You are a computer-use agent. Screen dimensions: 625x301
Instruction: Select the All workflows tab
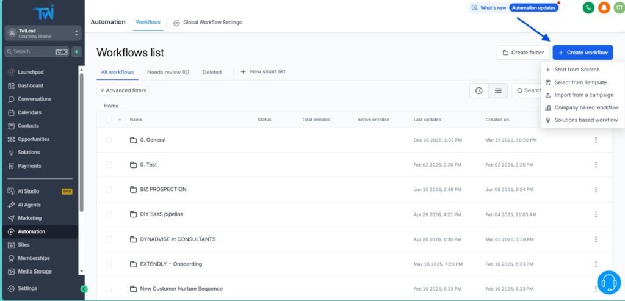pyautogui.click(x=117, y=72)
